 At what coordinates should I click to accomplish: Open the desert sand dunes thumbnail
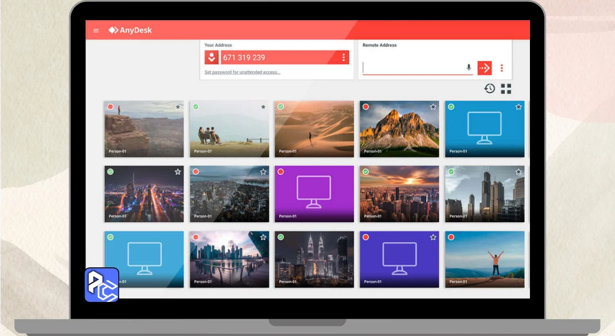tap(314, 129)
